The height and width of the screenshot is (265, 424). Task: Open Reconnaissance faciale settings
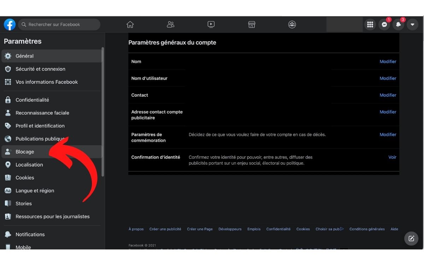coord(52,113)
